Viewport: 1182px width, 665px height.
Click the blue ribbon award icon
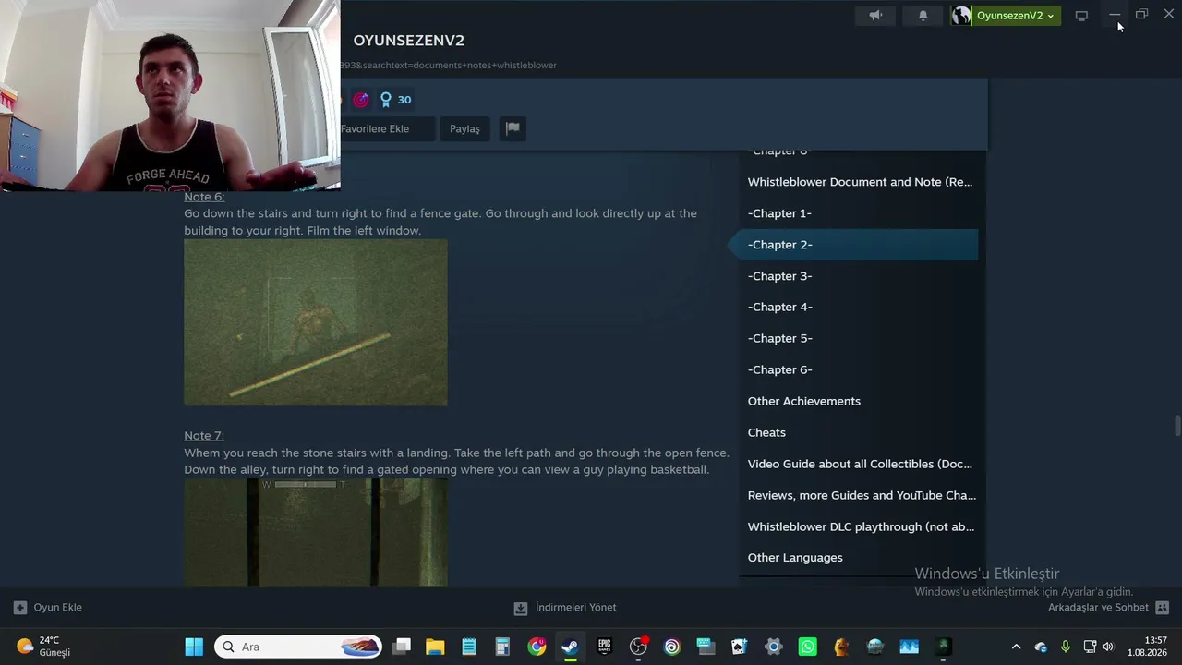(386, 100)
